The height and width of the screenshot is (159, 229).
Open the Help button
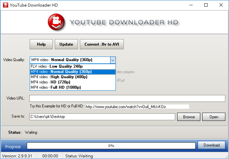[x=41, y=44]
